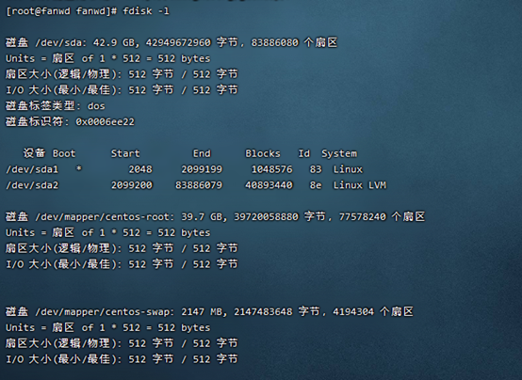Click the 'Id' column header

(x=303, y=153)
